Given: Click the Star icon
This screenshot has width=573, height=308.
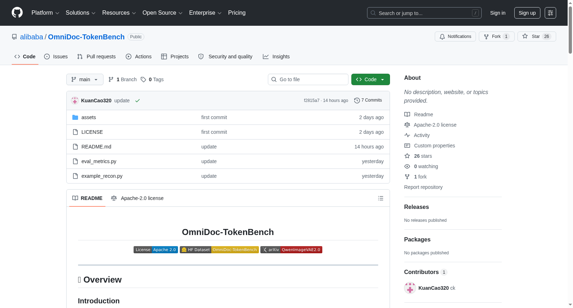Looking at the screenshot, I should pyautogui.click(x=525, y=36).
